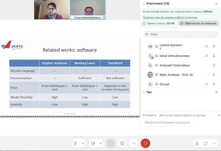
Task: Open emoji reactions button
Action: coord(122,143)
